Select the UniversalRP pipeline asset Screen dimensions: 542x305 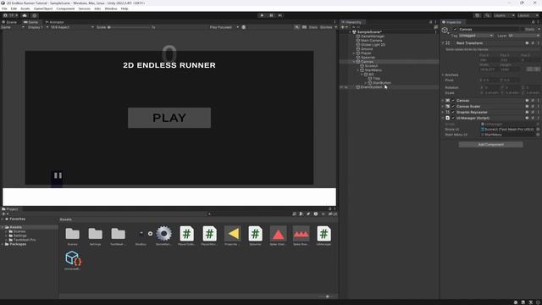coord(73,258)
